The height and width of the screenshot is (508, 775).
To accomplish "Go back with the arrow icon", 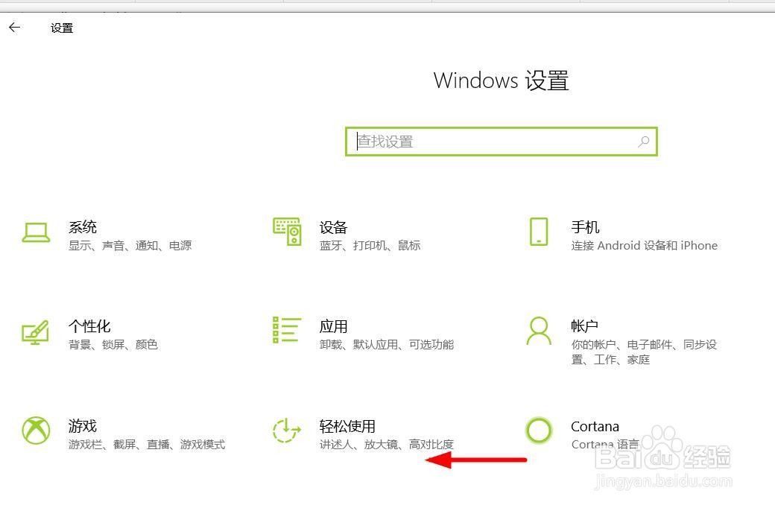I will point(15,28).
